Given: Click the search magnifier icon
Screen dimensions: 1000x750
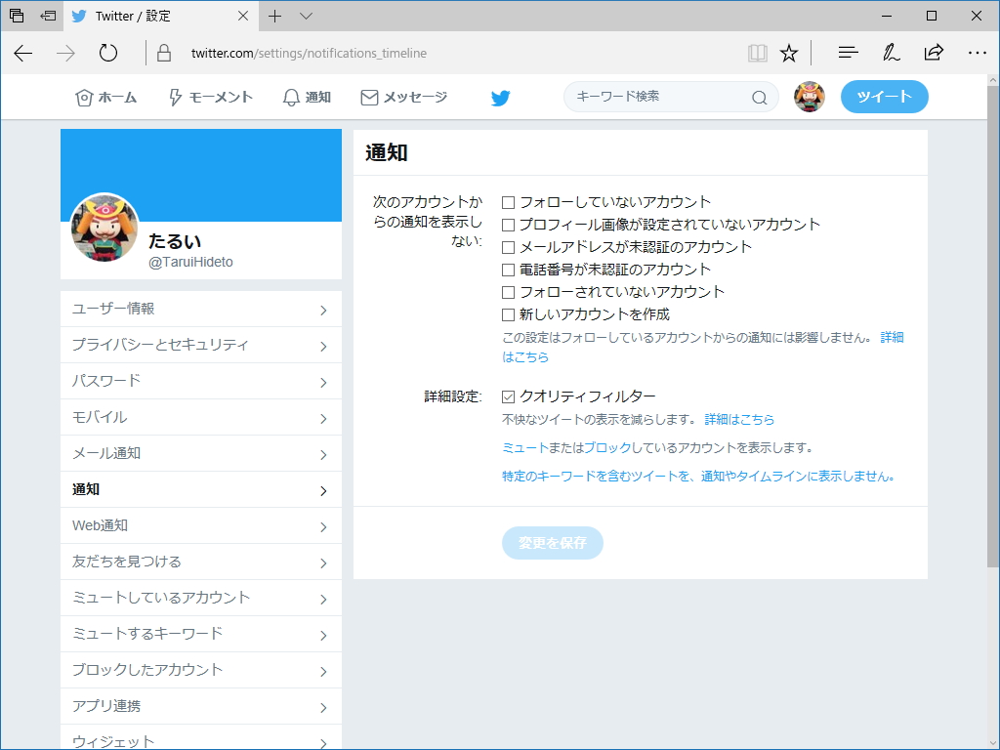Looking at the screenshot, I should (760, 98).
